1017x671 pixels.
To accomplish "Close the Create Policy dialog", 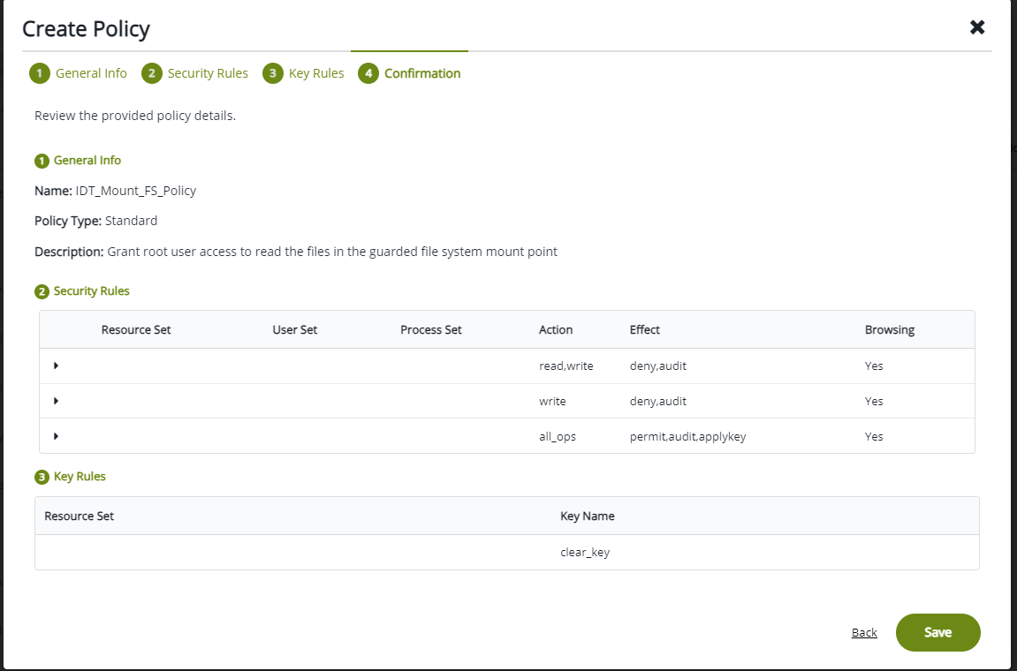I will [x=977, y=27].
